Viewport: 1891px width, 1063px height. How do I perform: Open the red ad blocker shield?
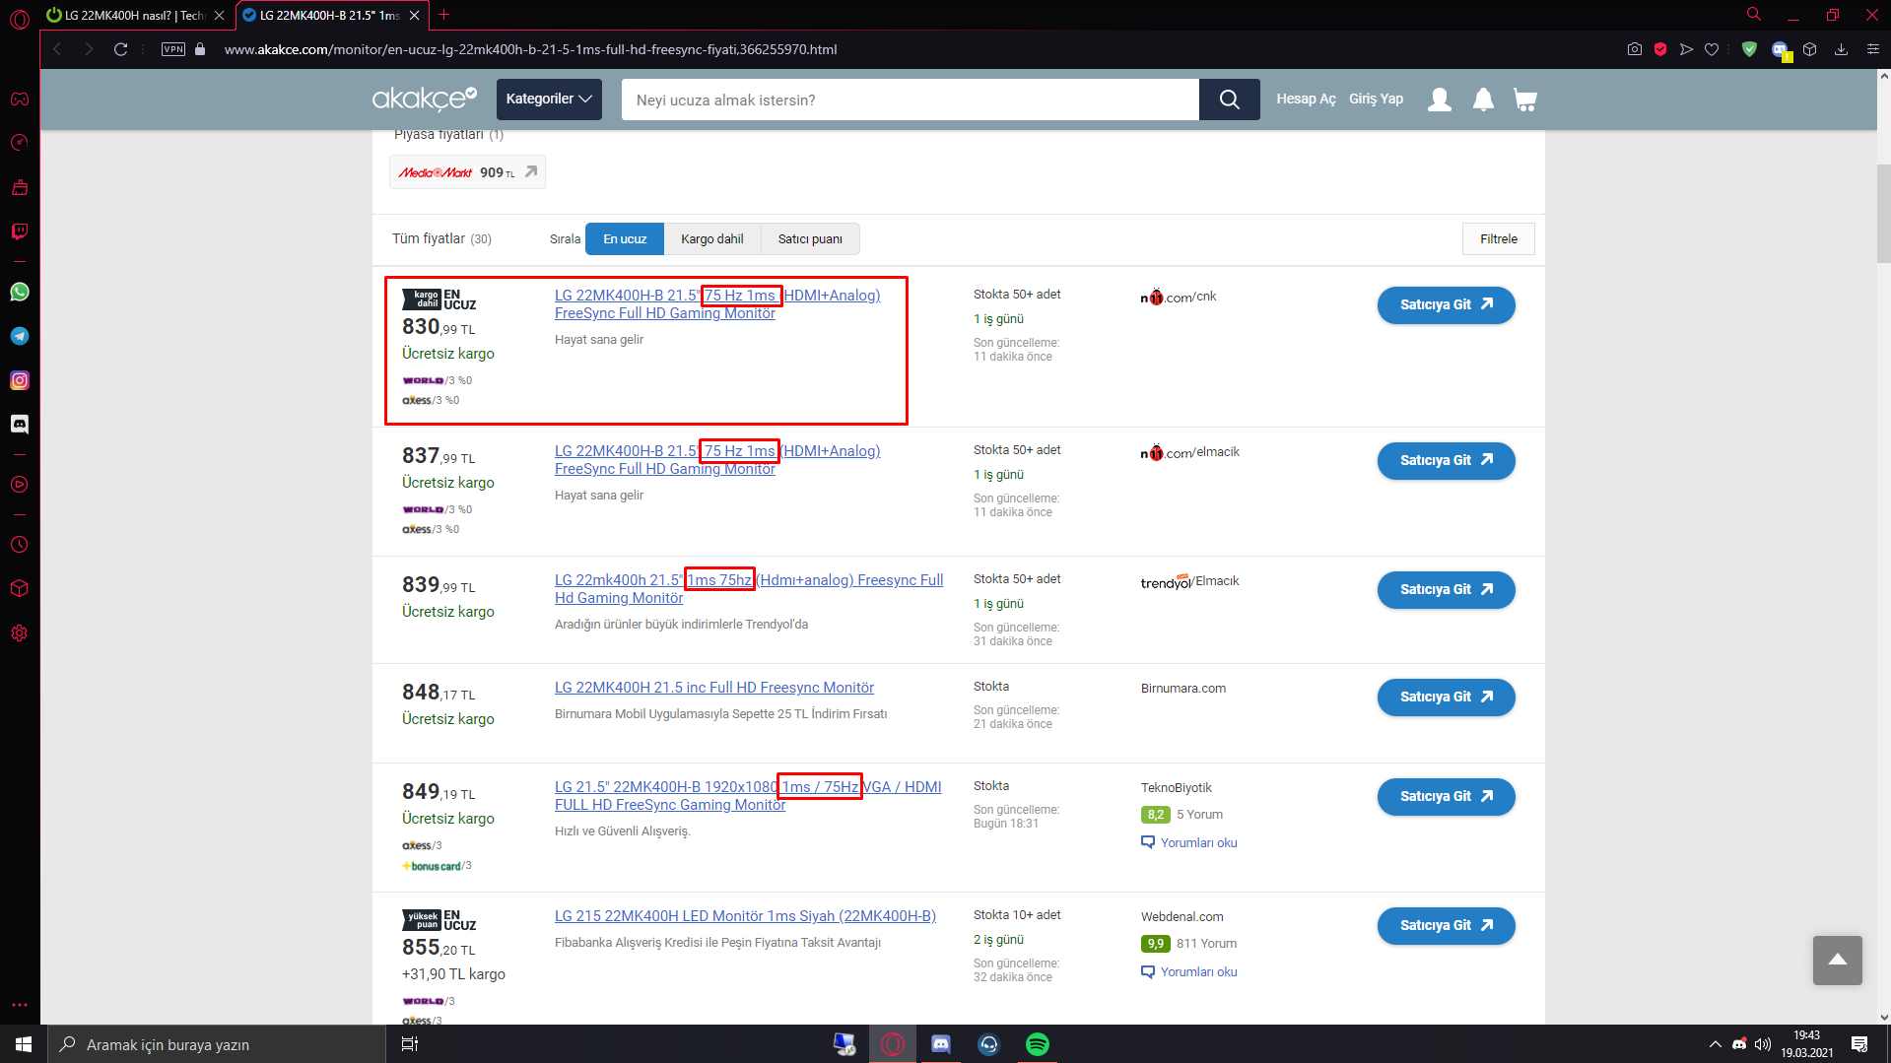pos(1660,49)
